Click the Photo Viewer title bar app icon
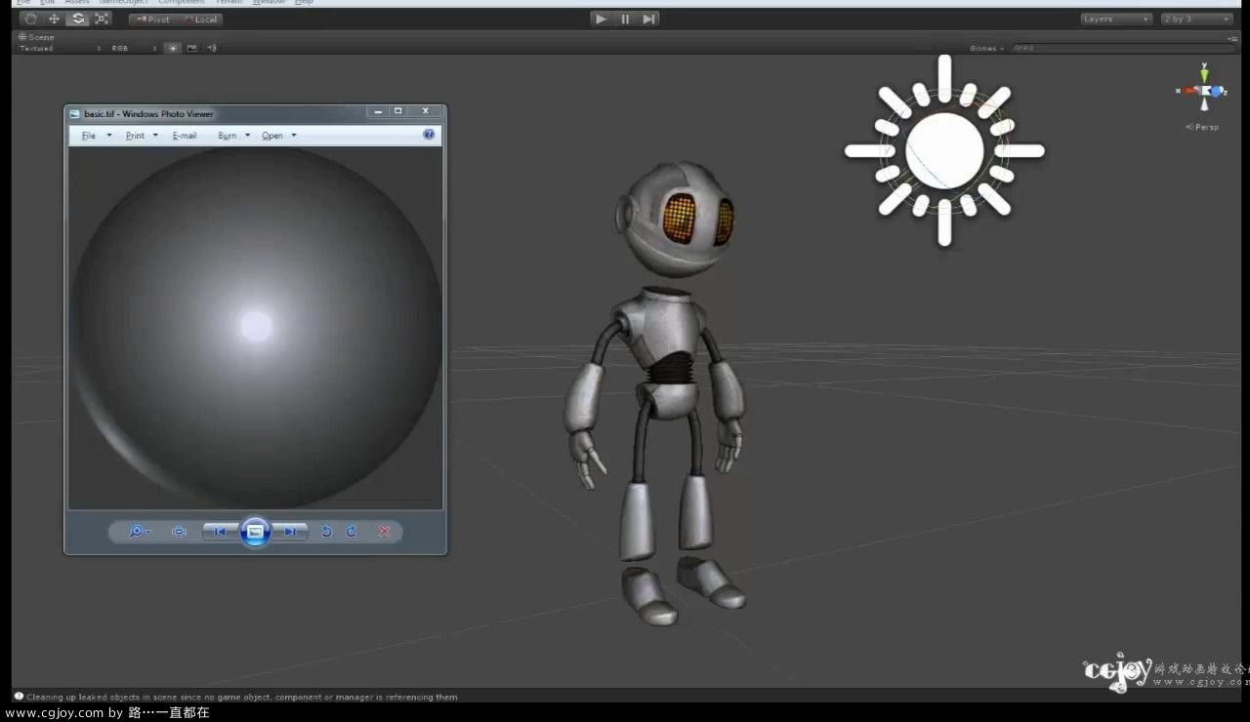 (x=75, y=114)
